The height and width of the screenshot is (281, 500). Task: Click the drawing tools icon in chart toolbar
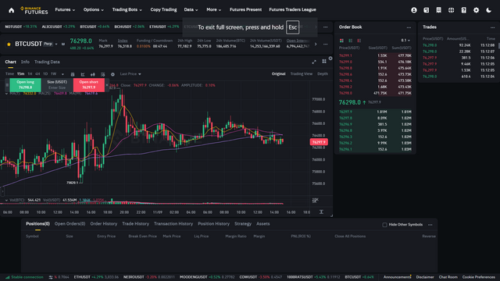point(73,74)
